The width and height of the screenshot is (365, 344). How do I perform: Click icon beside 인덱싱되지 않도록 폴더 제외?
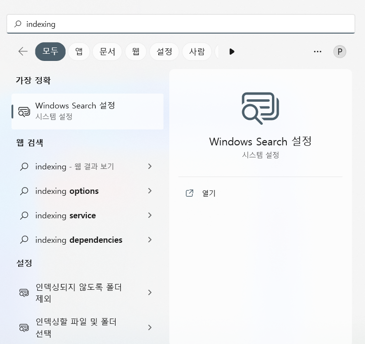[24, 293]
